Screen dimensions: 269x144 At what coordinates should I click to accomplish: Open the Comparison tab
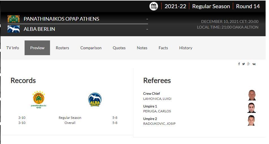[x=91, y=48]
